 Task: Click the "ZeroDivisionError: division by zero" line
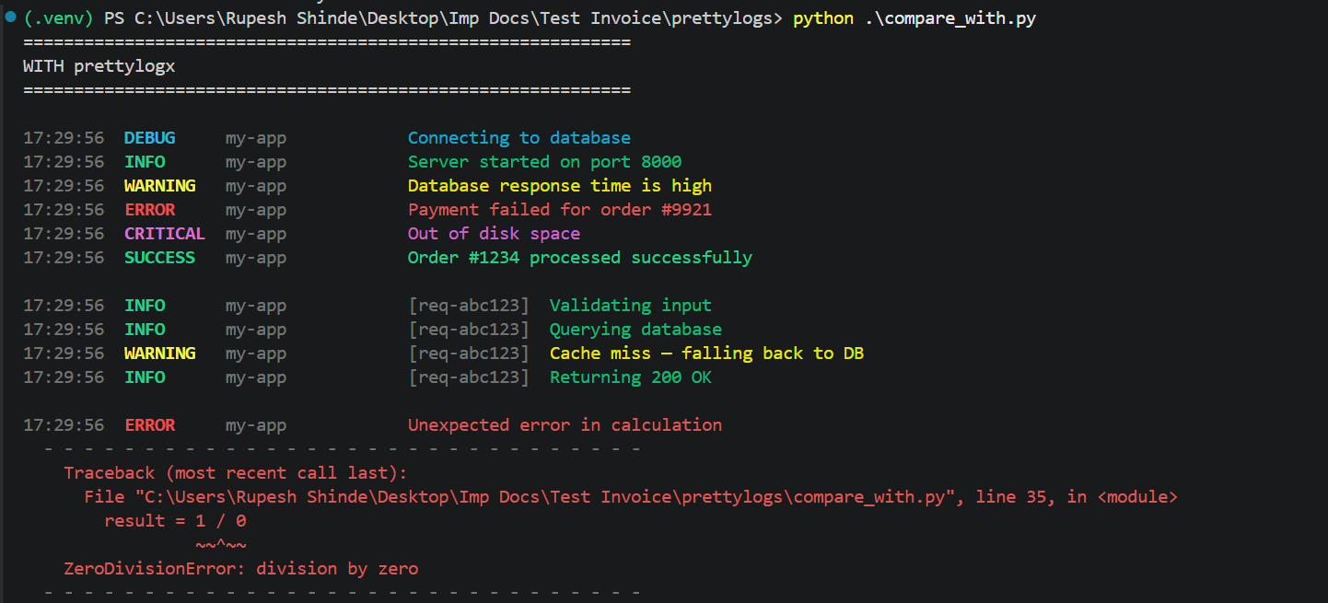[240, 569]
